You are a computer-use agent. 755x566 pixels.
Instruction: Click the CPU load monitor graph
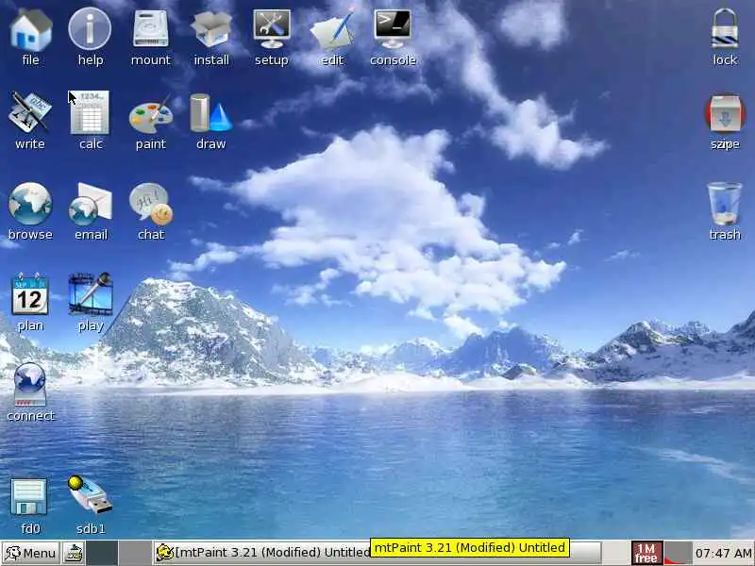click(678, 553)
